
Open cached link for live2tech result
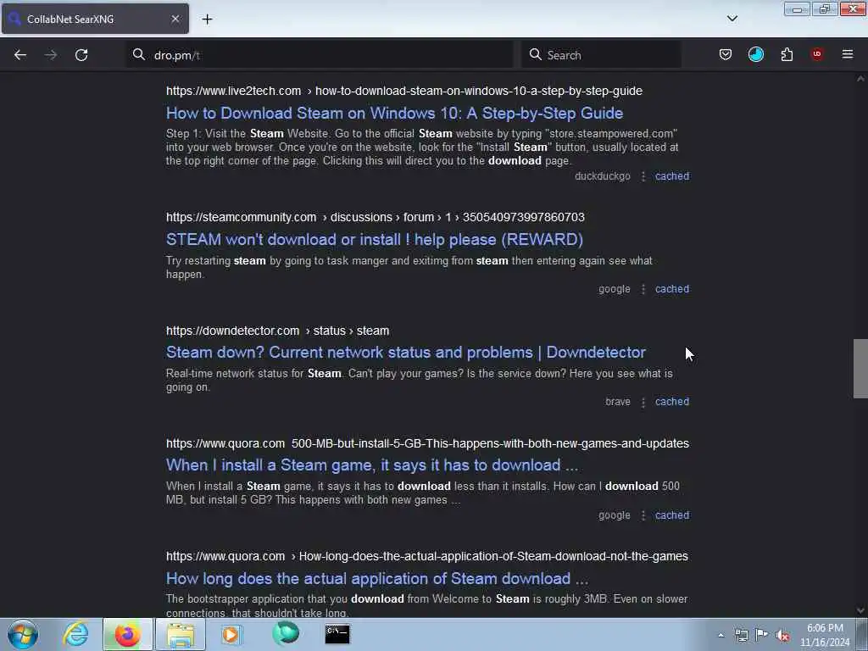point(672,176)
